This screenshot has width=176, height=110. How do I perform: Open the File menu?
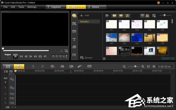5,7
